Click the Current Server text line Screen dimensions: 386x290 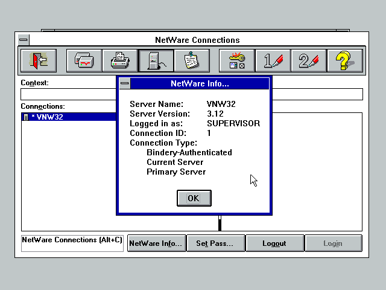coord(175,162)
